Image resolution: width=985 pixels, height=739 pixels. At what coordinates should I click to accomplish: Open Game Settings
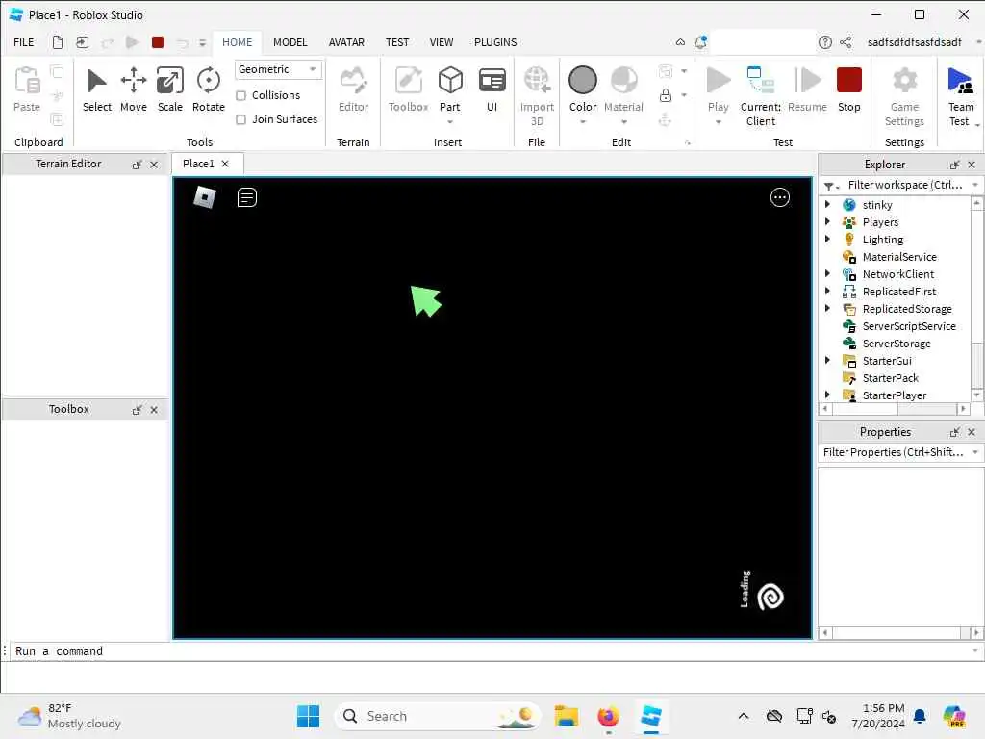coord(904,96)
